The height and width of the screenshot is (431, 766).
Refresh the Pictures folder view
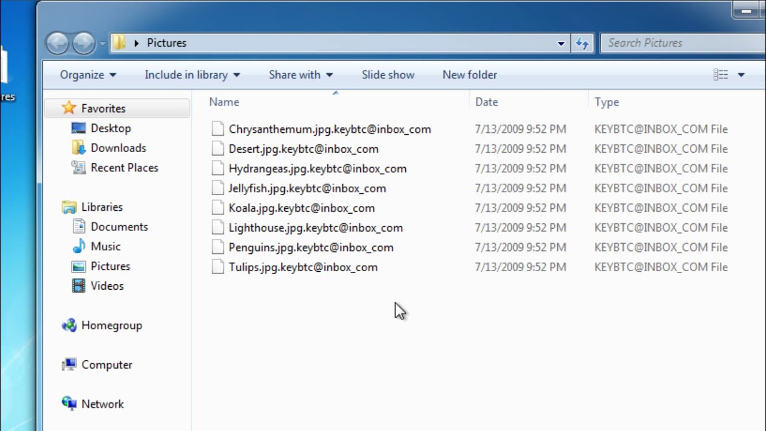[581, 43]
